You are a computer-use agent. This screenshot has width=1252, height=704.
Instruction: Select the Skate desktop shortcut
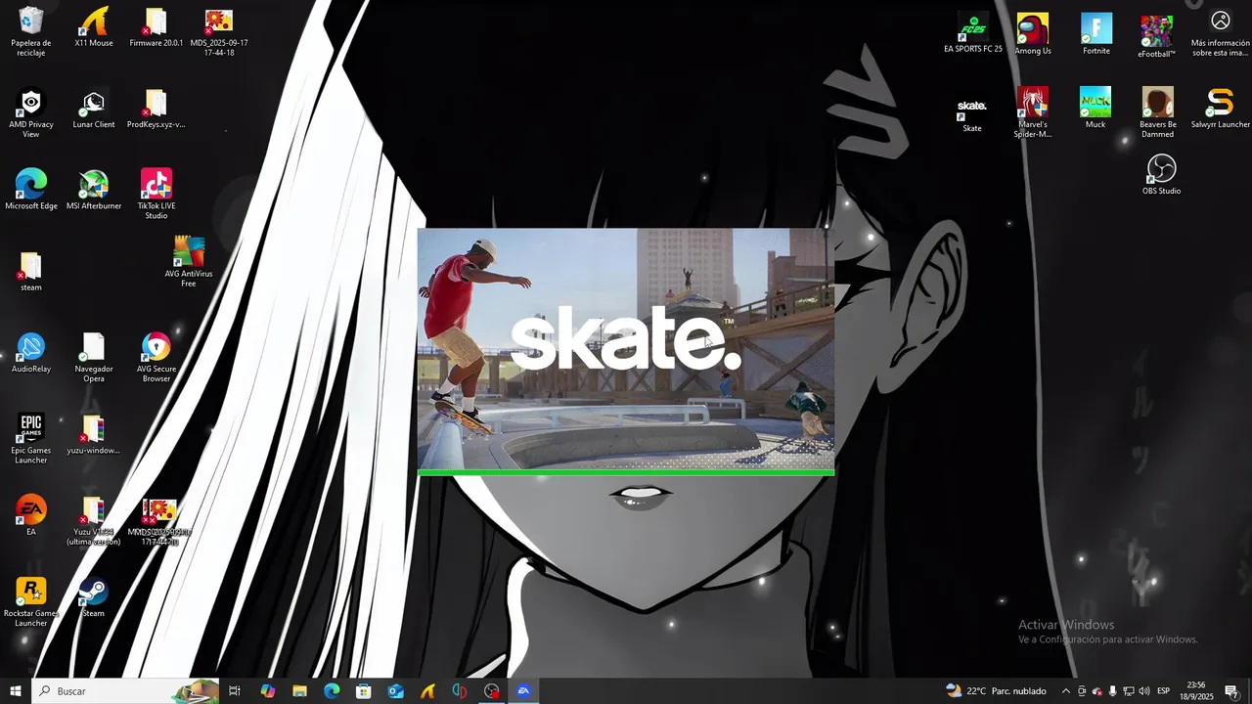(x=972, y=114)
